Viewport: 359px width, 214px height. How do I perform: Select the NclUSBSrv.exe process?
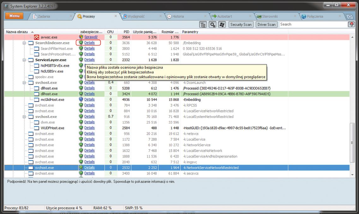pyautogui.click(x=52, y=71)
